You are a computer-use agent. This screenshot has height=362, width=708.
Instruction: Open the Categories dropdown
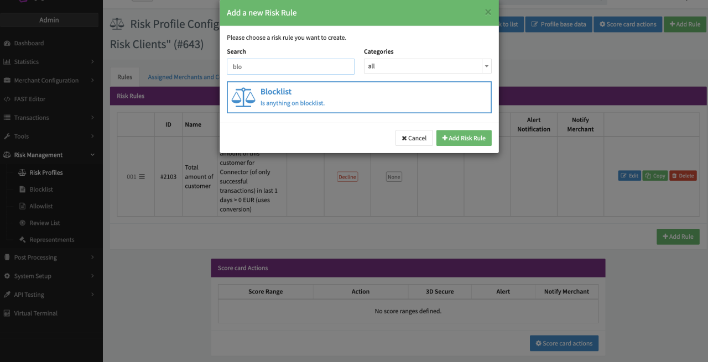427,66
